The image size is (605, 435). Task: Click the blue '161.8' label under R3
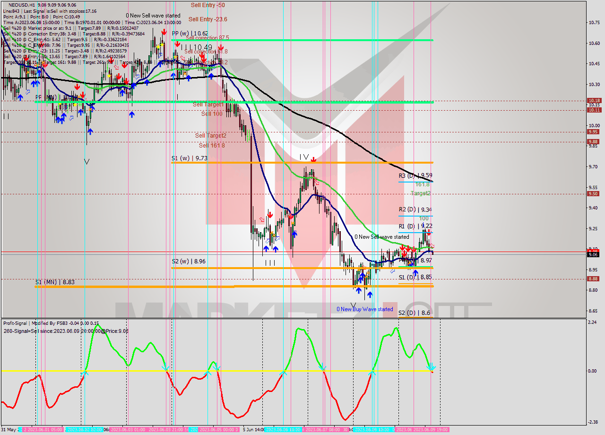point(422,184)
